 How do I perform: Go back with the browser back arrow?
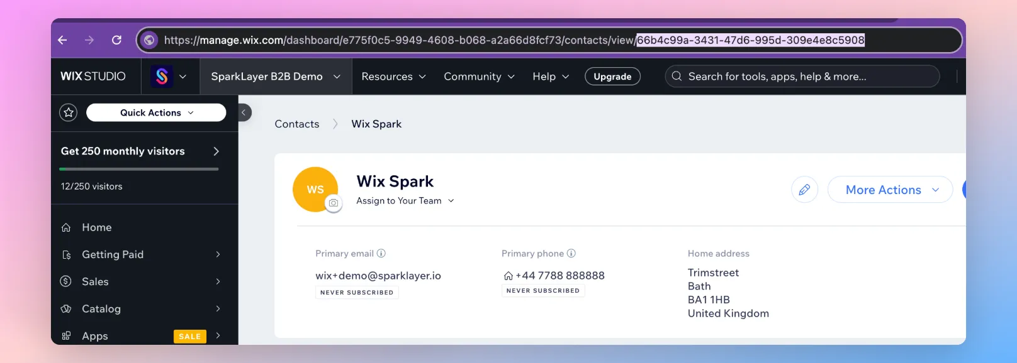(62, 40)
